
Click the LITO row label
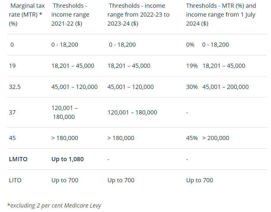(x=15, y=180)
